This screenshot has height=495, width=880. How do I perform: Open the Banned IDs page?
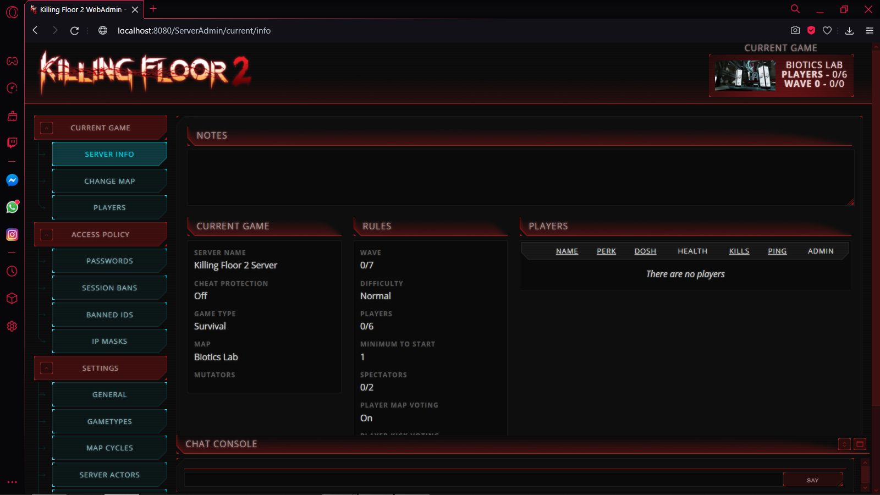click(x=109, y=315)
